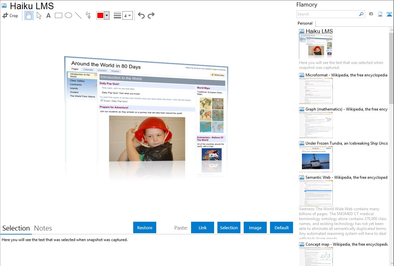Redo the last undone action
Image resolution: width=394 pixels, height=266 pixels.
151,15
